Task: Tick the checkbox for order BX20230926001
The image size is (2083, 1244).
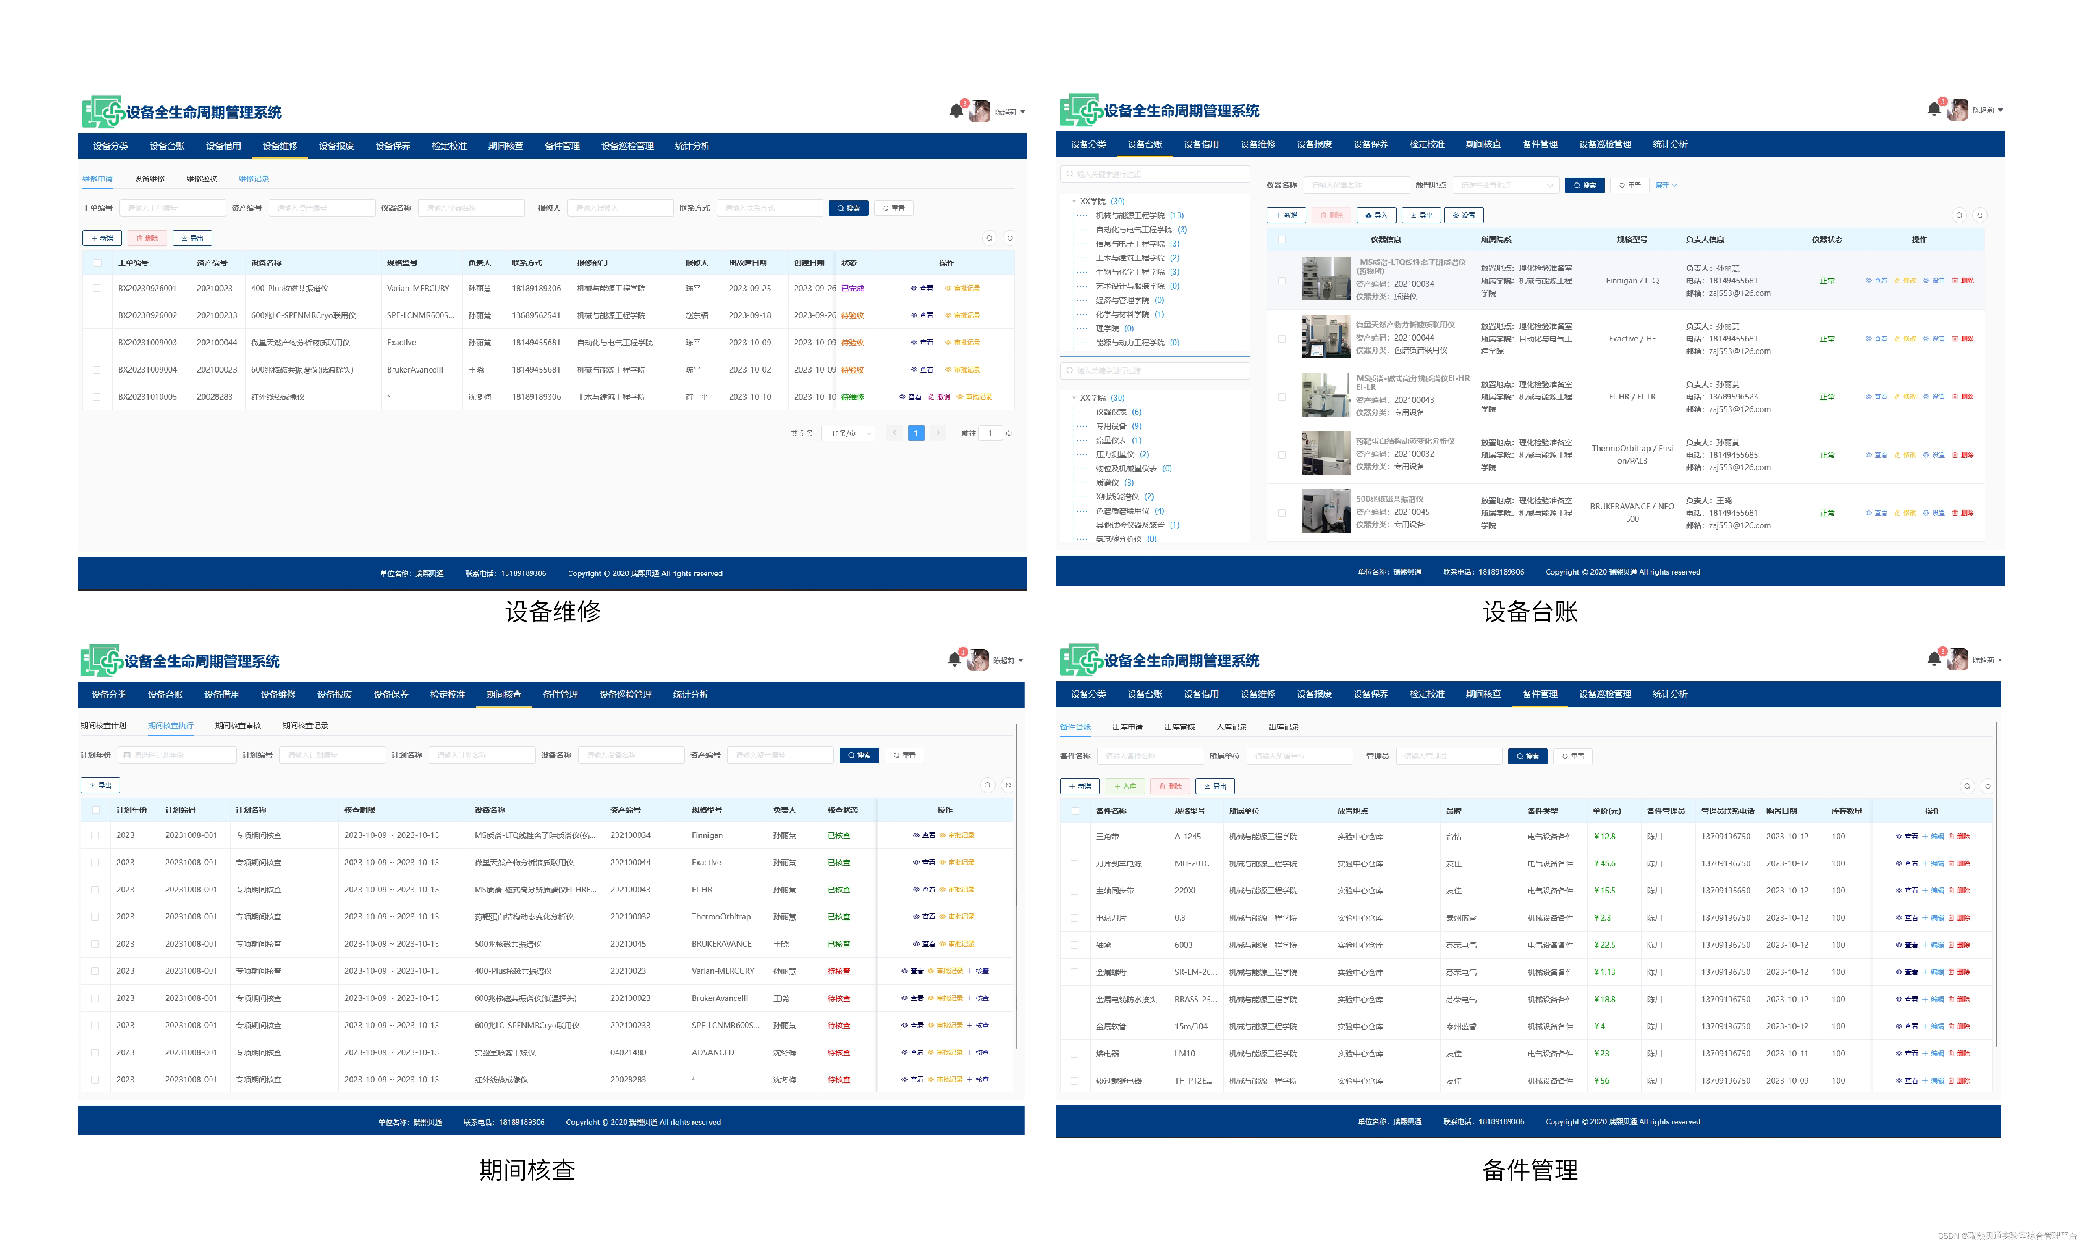Action: point(97,289)
